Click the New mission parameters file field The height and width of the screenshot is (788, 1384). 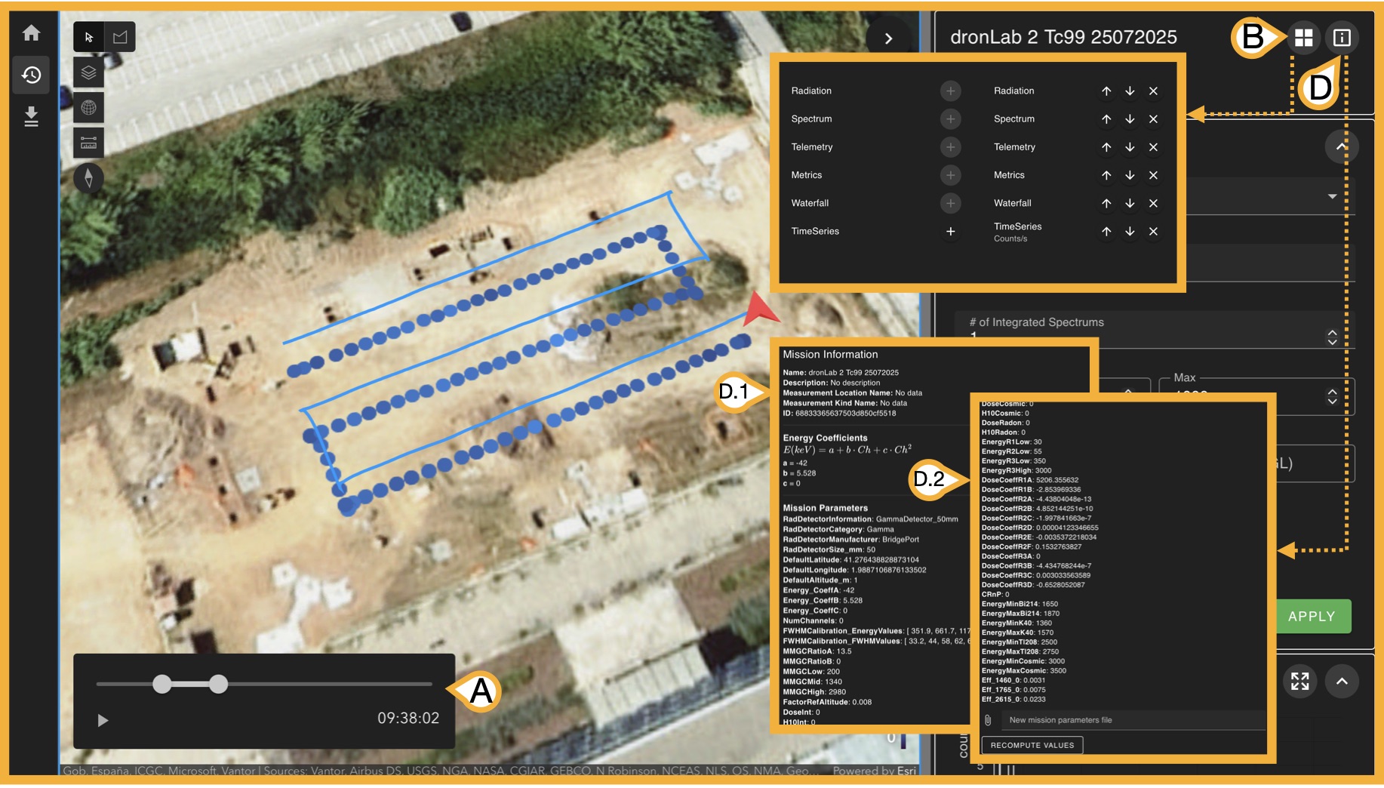1132,720
